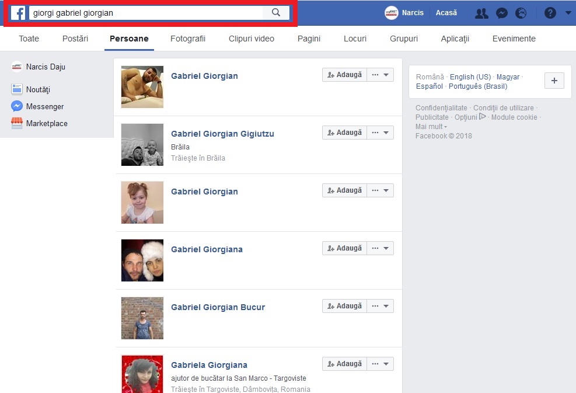Screen dimensions: 576x393
Task: Focus the search field containing giorgi gabriel giorgian
Action: point(146,13)
